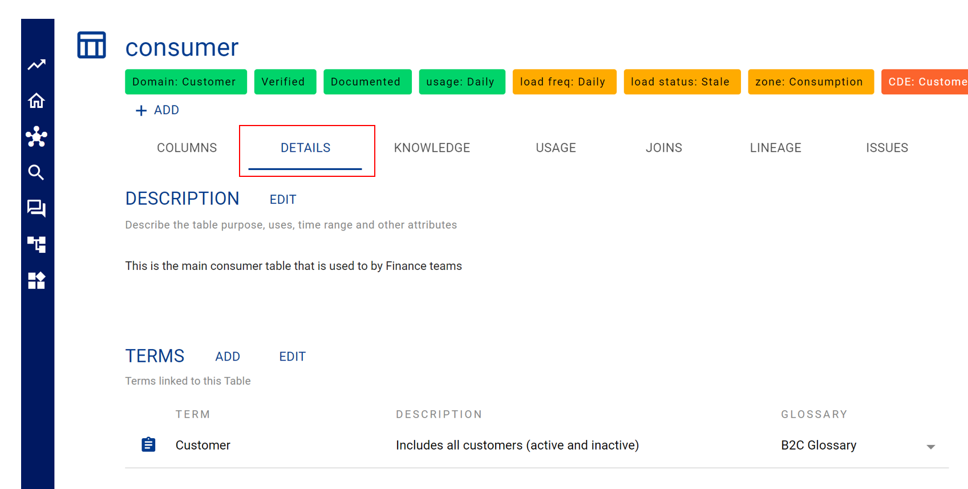Switch to the Columns tab
This screenshot has height=489, width=968.
(x=187, y=148)
